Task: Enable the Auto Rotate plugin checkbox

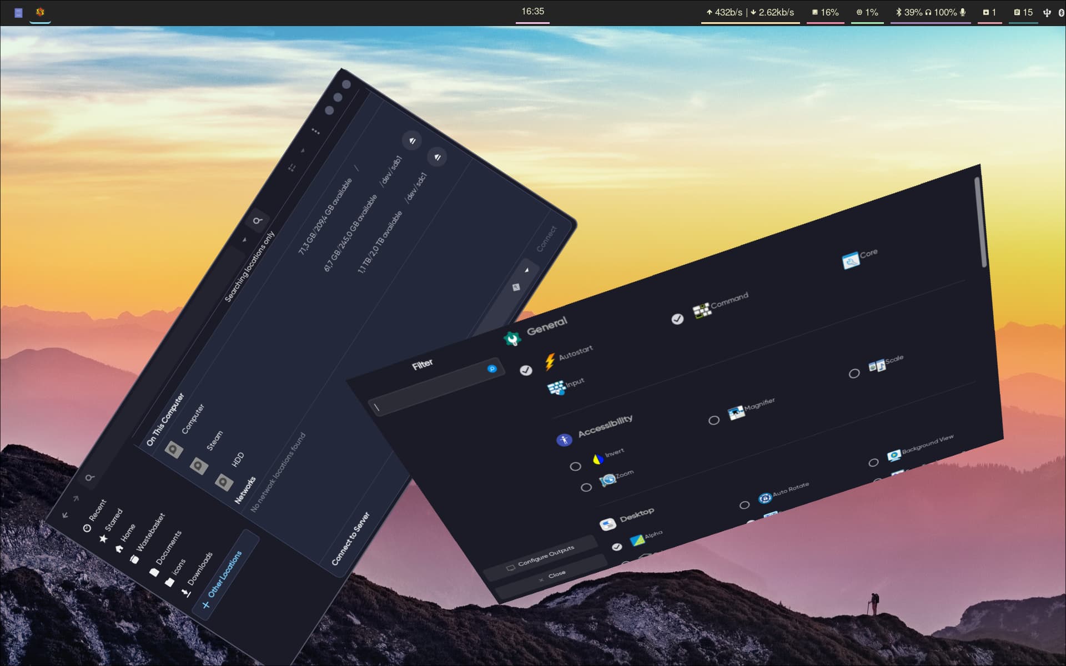Action: [745, 505]
